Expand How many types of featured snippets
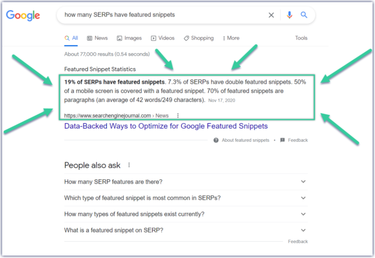 pyautogui.click(x=186, y=214)
